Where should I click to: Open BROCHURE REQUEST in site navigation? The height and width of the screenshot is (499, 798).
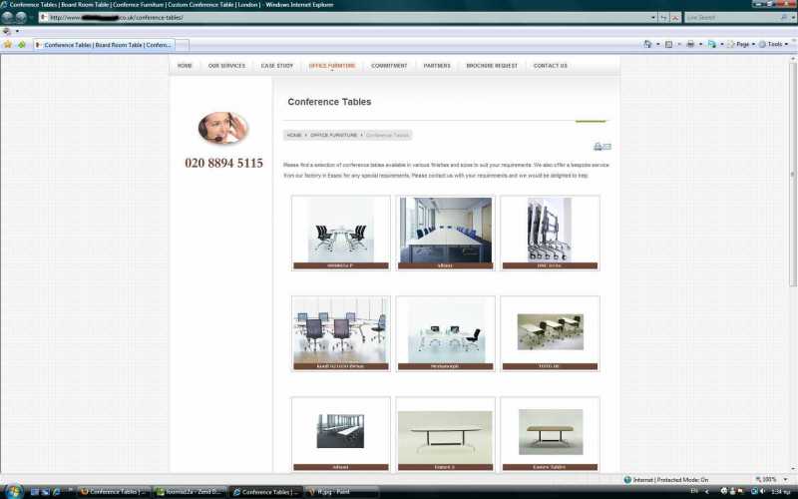point(492,66)
